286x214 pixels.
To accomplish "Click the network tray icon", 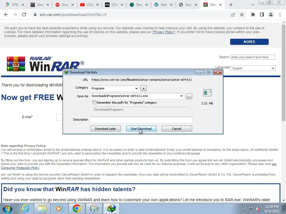I will coord(251,209).
